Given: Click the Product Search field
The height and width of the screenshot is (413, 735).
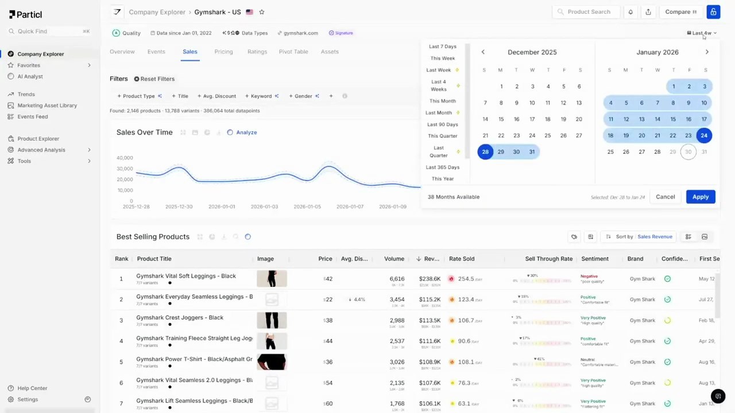Looking at the screenshot, I should coord(586,12).
